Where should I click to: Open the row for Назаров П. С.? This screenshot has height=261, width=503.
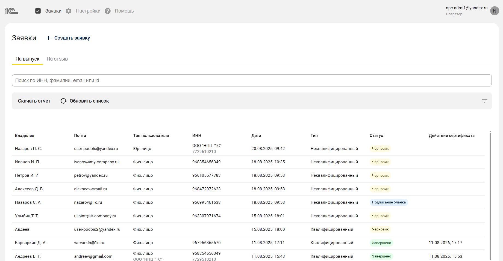click(249, 149)
